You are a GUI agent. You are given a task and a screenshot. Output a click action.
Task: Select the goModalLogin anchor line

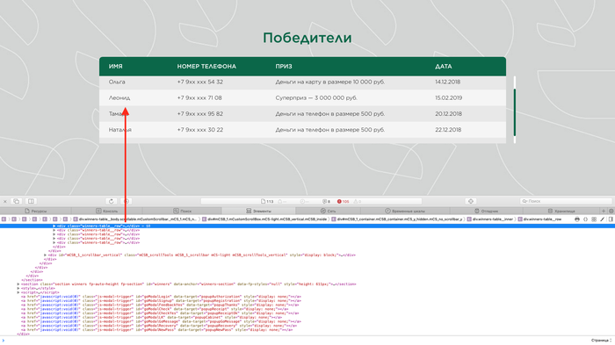161,297
